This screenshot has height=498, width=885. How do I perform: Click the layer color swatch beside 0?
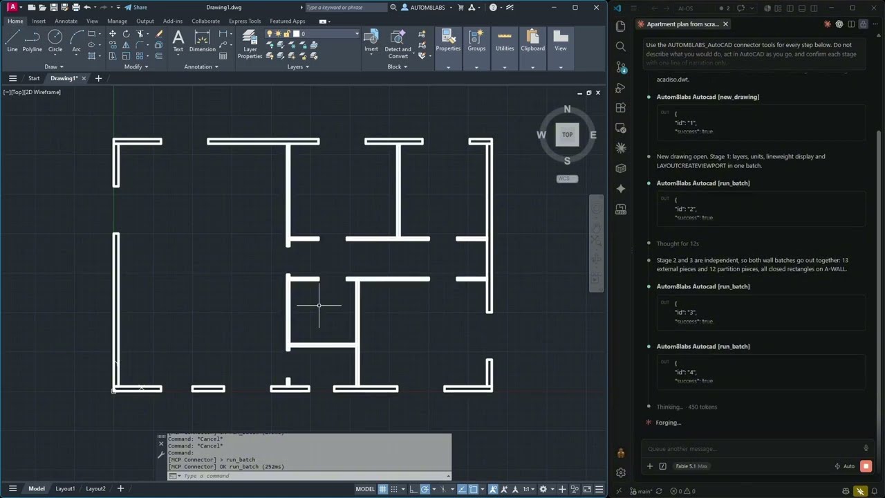click(x=297, y=34)
